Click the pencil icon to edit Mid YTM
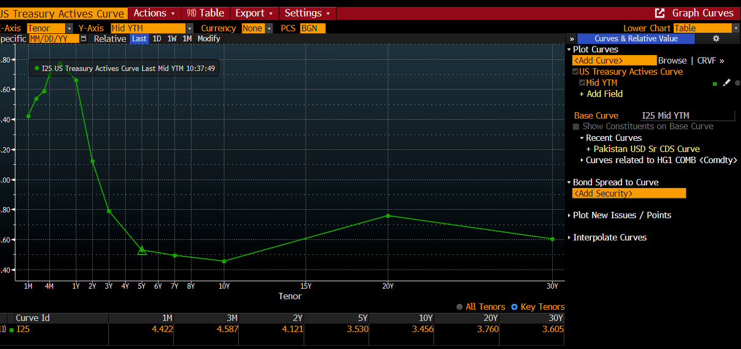The width and height of the screenshot is (741, 349). click(x=726, y=83)
